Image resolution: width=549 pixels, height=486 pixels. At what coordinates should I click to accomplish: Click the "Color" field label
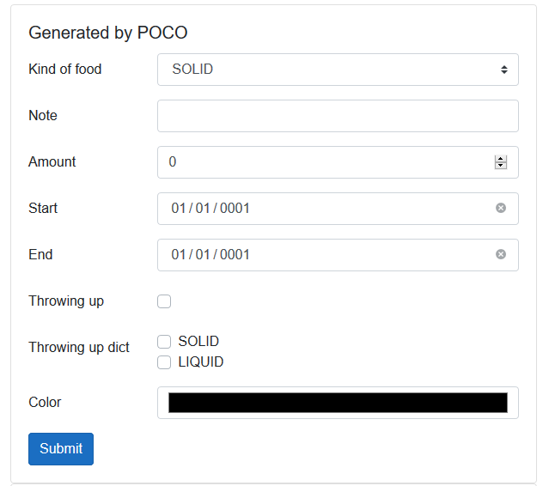pos(45,403)
